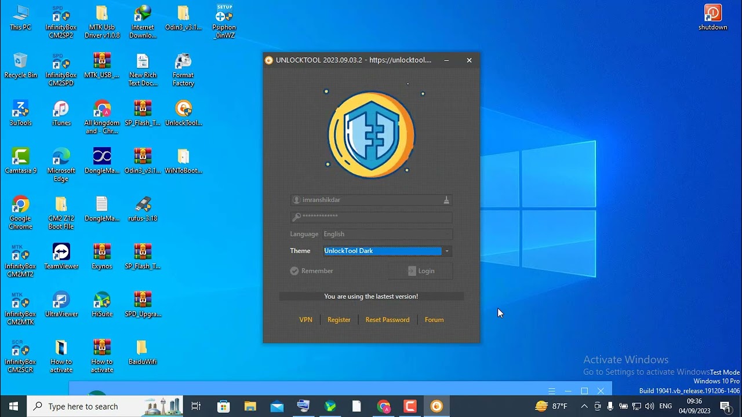Click the masked password field

point(371,217)
